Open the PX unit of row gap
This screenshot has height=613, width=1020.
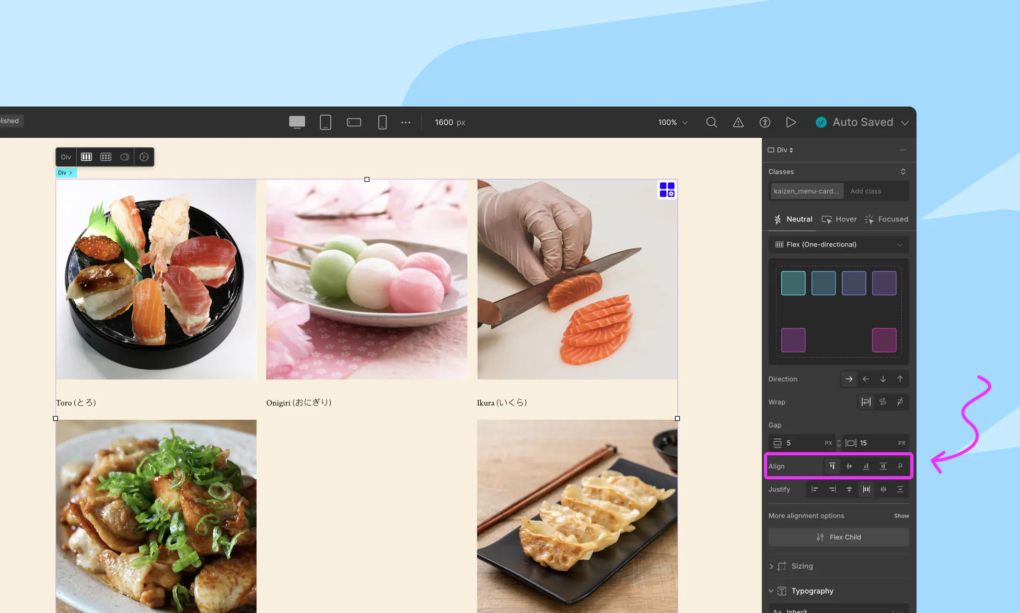pyautogui.click(x=828, y=443)
